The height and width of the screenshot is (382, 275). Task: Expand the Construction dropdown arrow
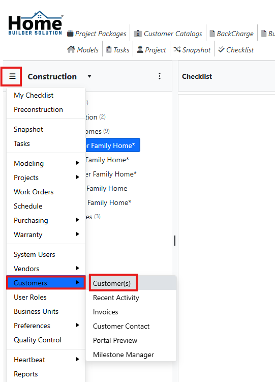(x=89, y=76)
